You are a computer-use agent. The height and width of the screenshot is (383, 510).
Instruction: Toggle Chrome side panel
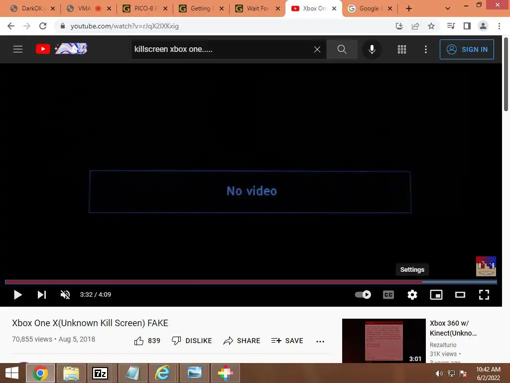467,26
